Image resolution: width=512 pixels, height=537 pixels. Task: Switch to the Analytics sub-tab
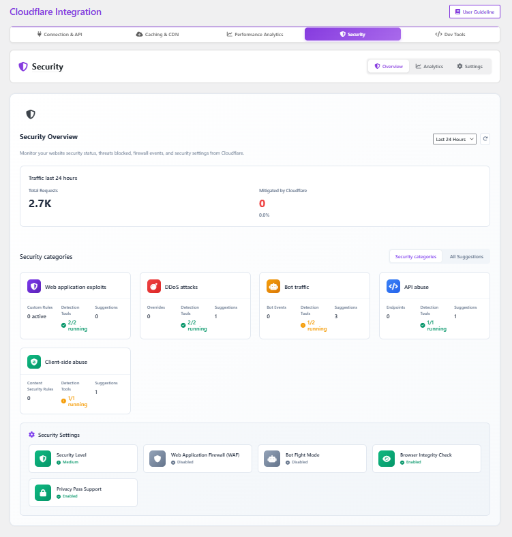pyautogui.click(x=429, y=66)
